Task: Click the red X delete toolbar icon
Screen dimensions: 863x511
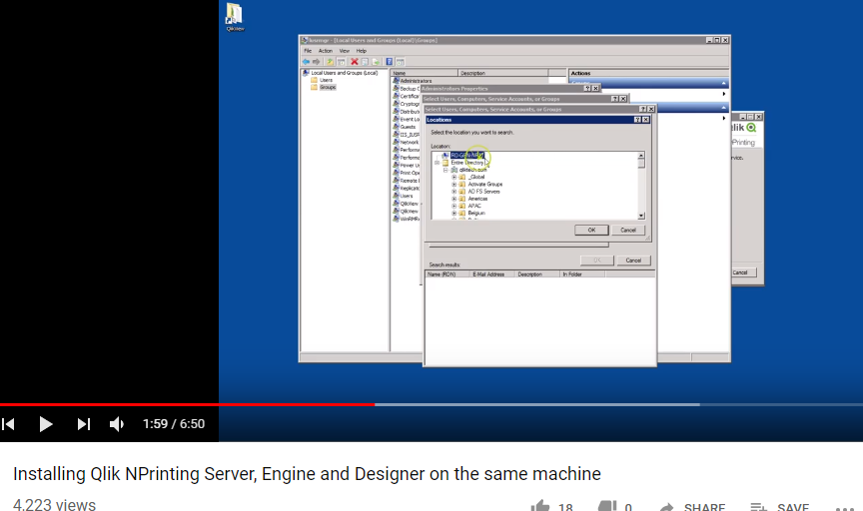Action: pos(355,62)
